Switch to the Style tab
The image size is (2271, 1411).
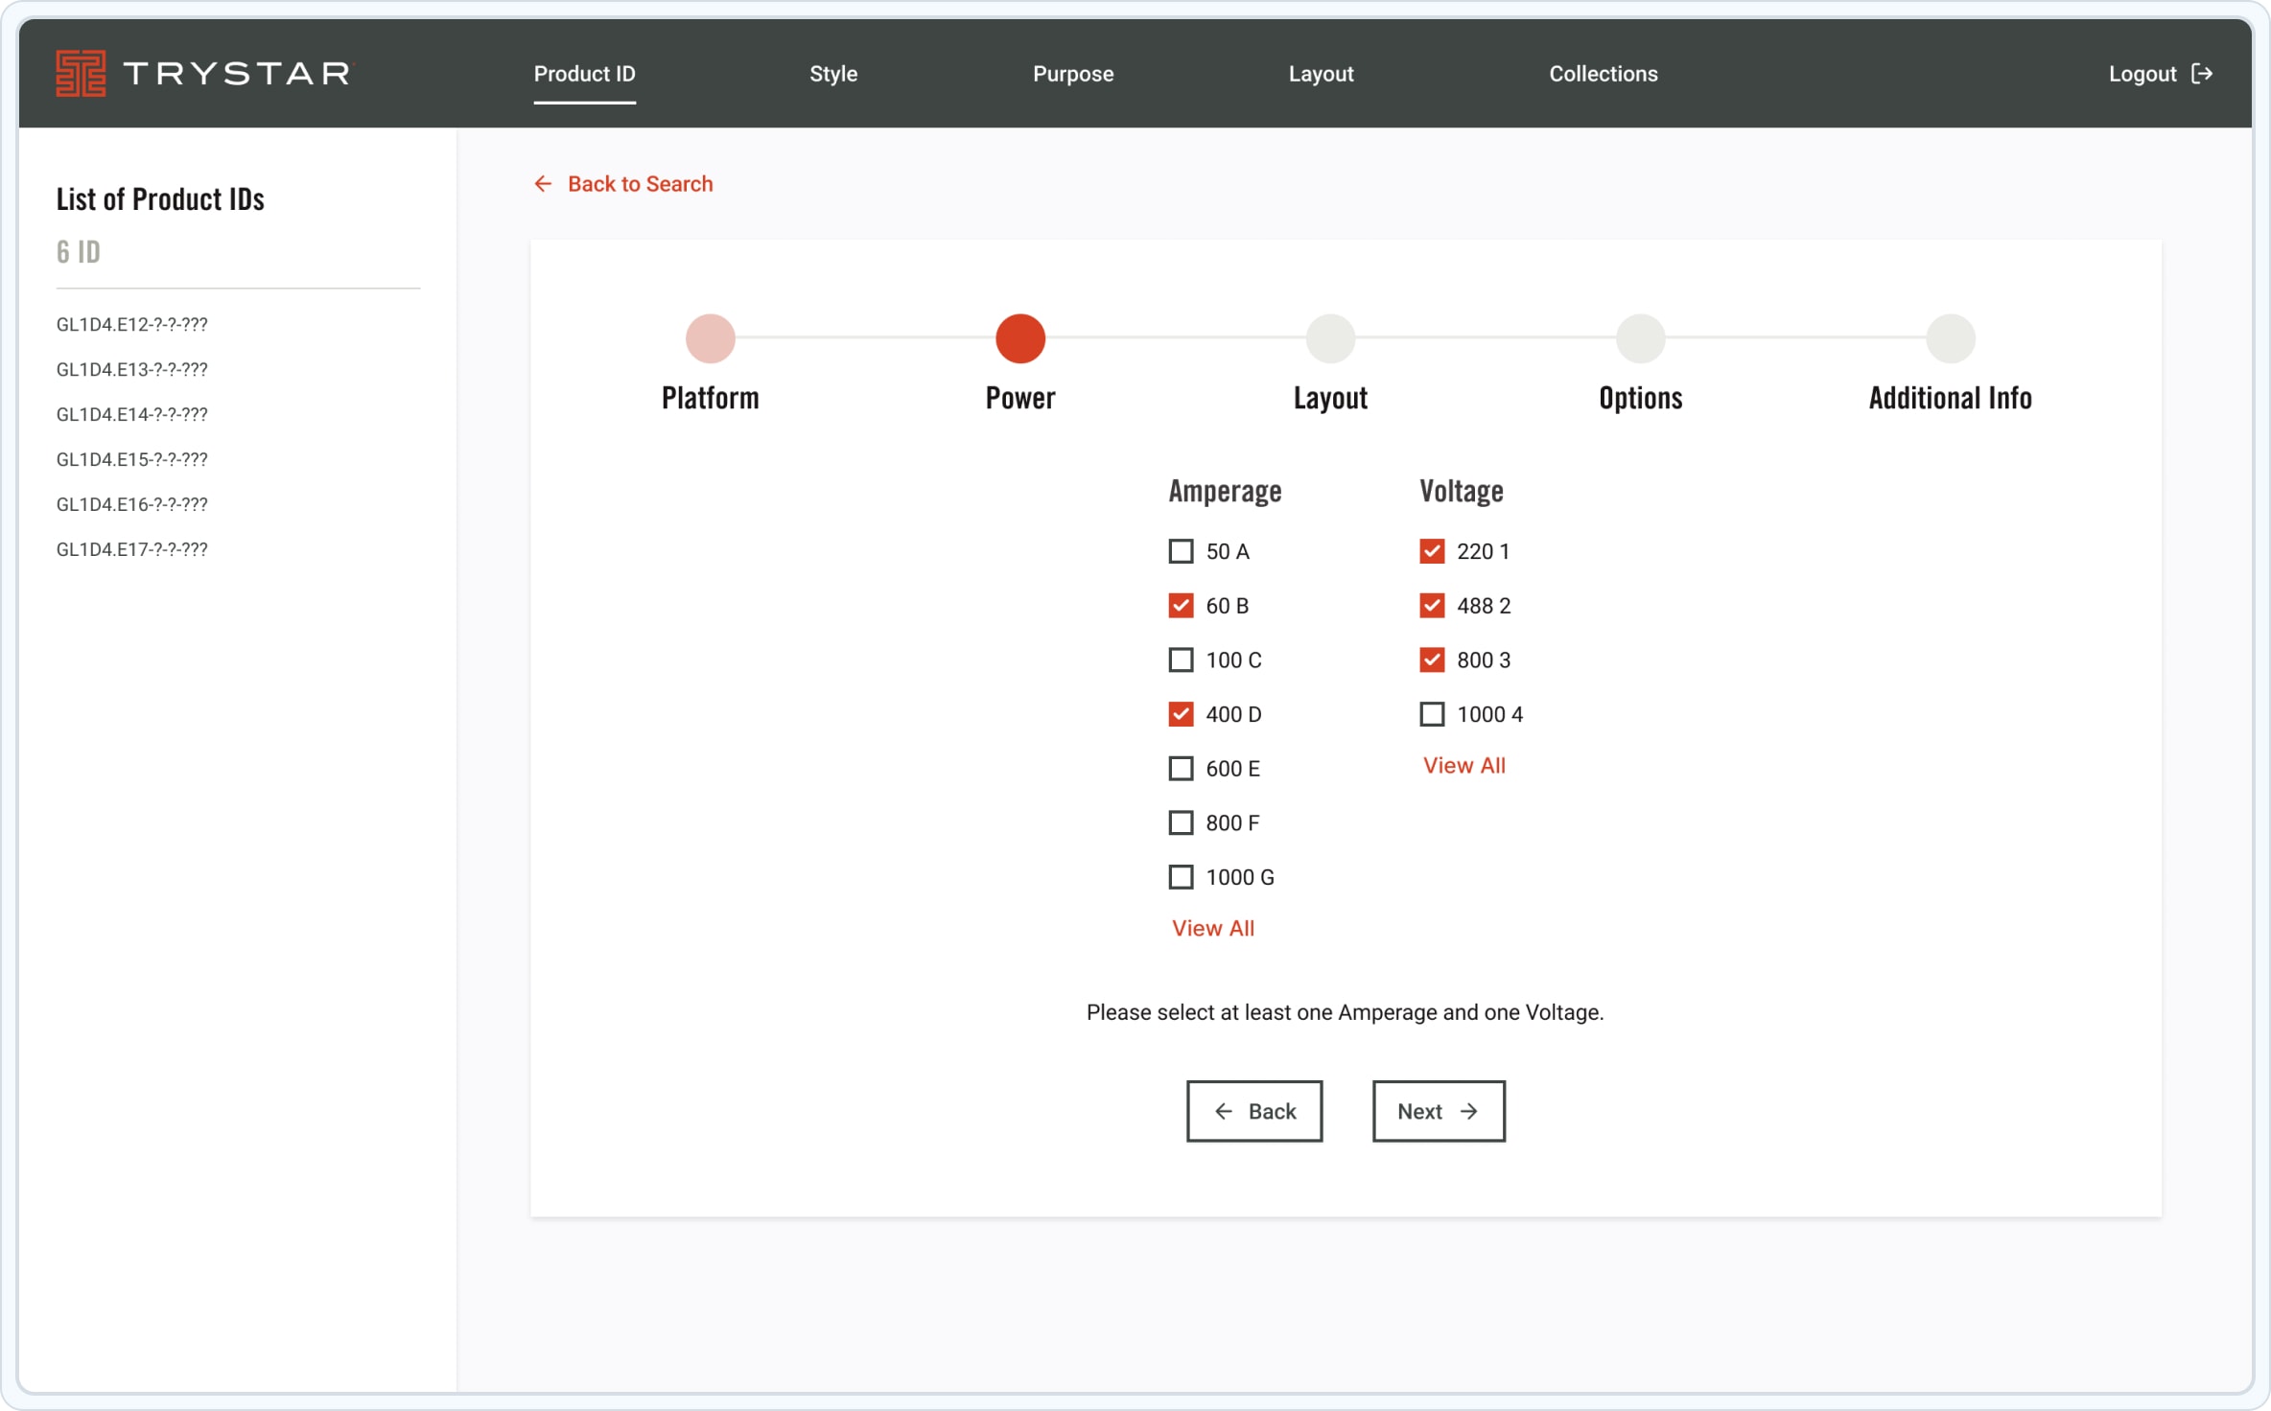tap(832, 74)
